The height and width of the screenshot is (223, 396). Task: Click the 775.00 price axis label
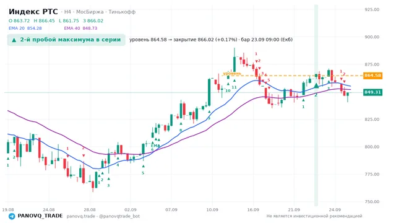tap(372, 175)
